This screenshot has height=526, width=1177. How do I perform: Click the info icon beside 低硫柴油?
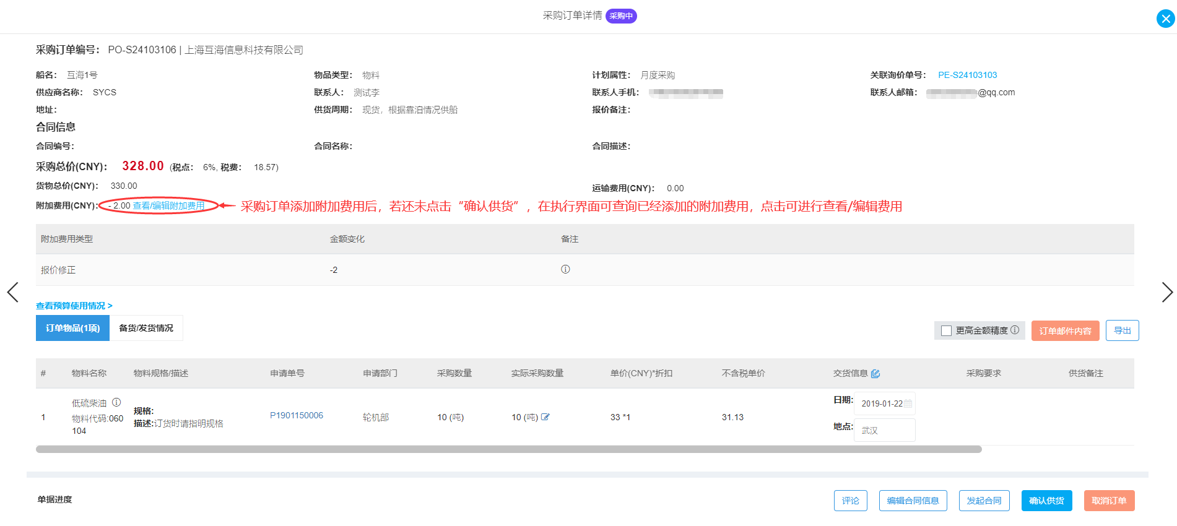point(116,402)
